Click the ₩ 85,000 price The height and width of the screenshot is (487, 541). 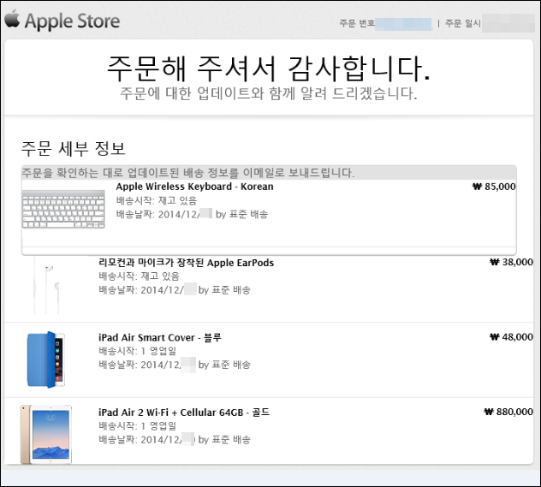point(494,187)
